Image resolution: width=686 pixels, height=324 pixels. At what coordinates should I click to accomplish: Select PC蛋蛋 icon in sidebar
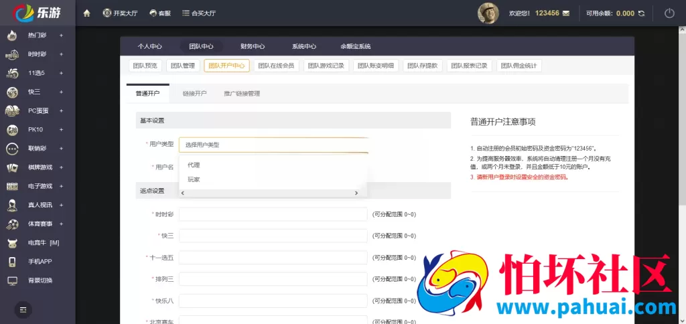(x=12, y=110)
